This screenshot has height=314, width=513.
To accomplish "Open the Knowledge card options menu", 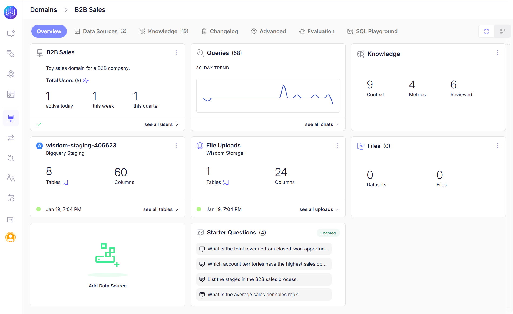I will [x=498, y=52].
